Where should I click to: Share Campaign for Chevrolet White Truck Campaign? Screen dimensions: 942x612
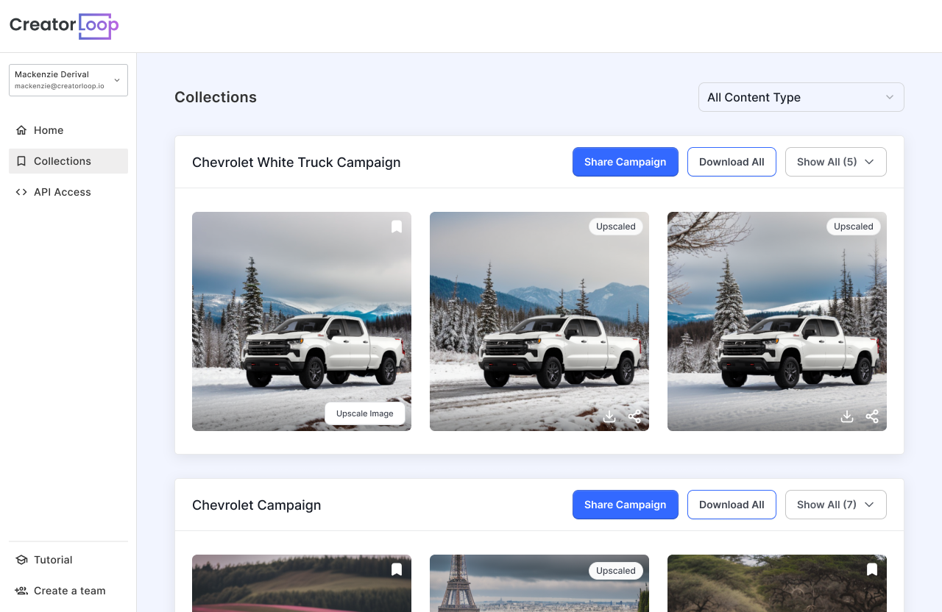pos(626,162)
